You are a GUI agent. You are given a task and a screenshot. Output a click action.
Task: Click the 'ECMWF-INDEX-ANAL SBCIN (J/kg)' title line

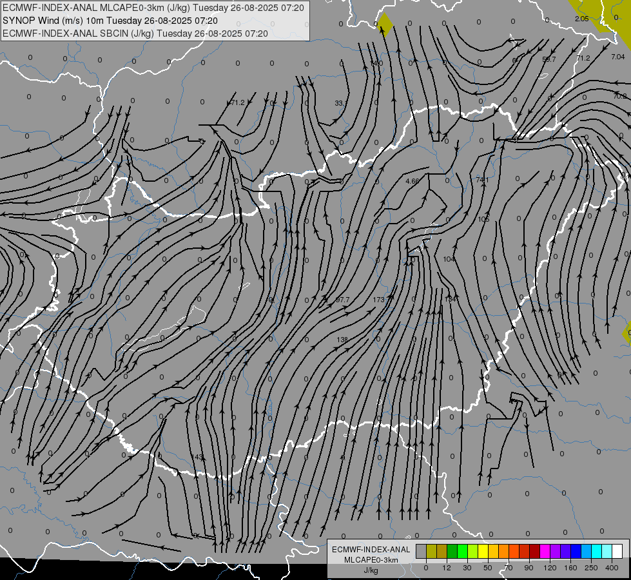pyautogui.click(x=135, y=34)
